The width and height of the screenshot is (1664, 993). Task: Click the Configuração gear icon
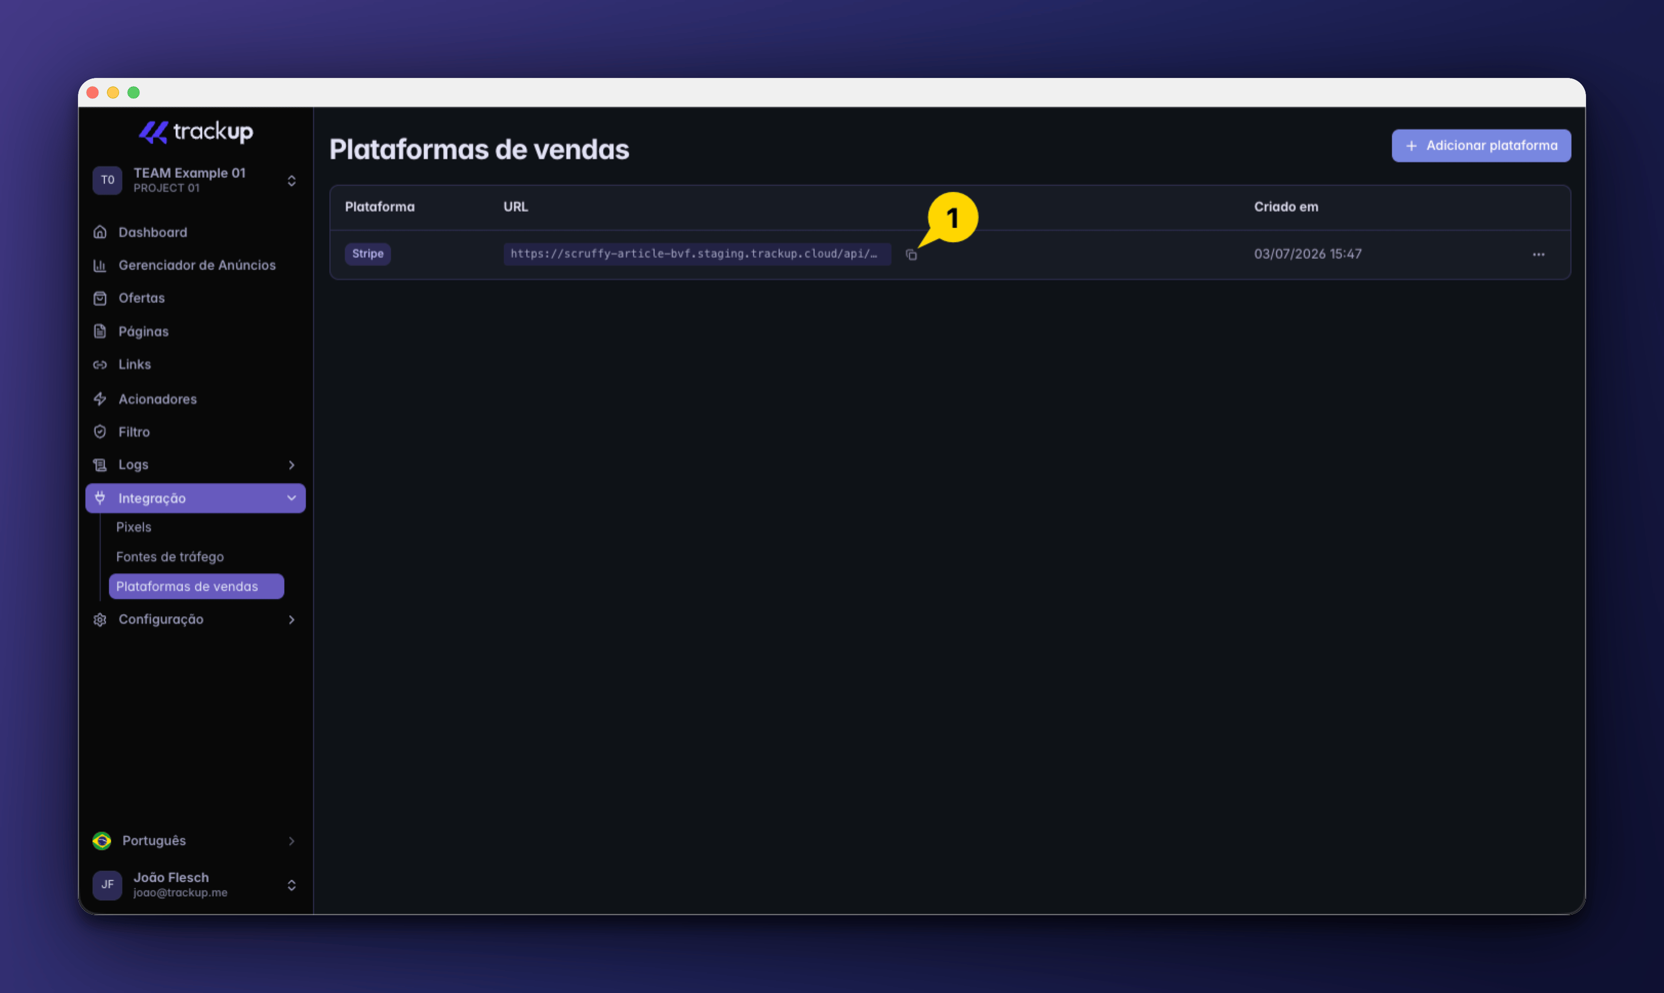click(99, 620)
